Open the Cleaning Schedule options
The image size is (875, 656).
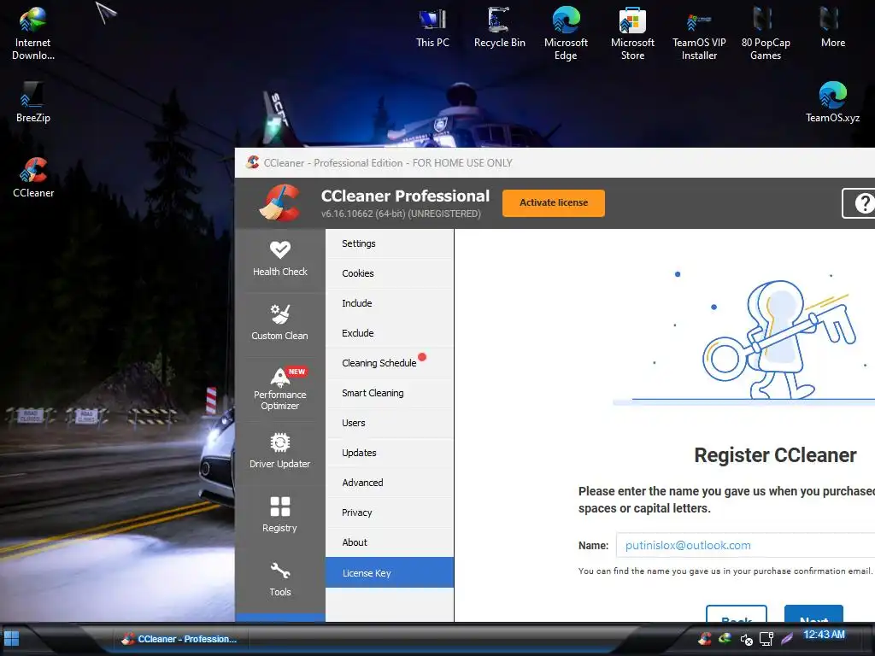pyautogui.click(x=390, y=363)
